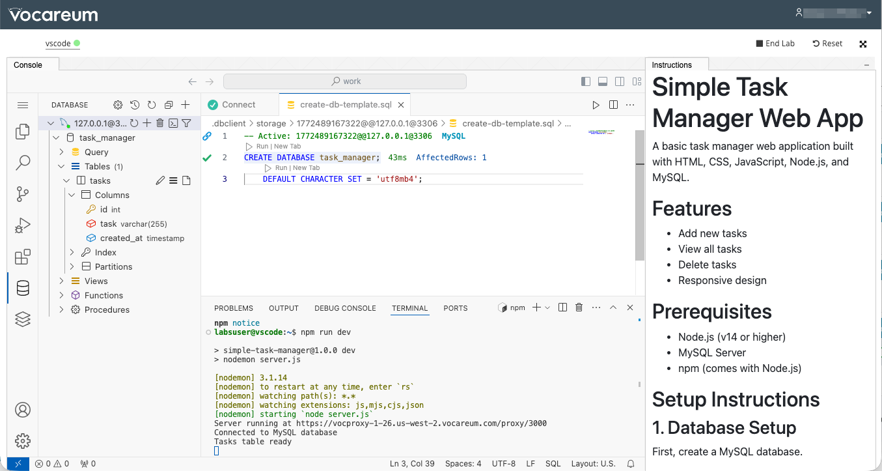This screenshot has height=471, width=882.
Task: Switch to the Connect editor tab
Action: (238, 105)
